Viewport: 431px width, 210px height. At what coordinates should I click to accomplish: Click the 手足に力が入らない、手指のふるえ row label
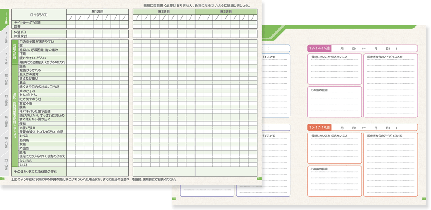pos(42,156)
